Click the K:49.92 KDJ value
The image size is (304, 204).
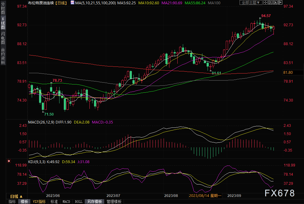click(53, 162)
